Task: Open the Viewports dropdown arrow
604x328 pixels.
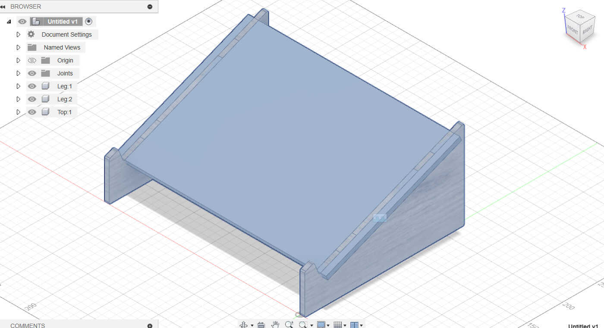Action: 361,325
